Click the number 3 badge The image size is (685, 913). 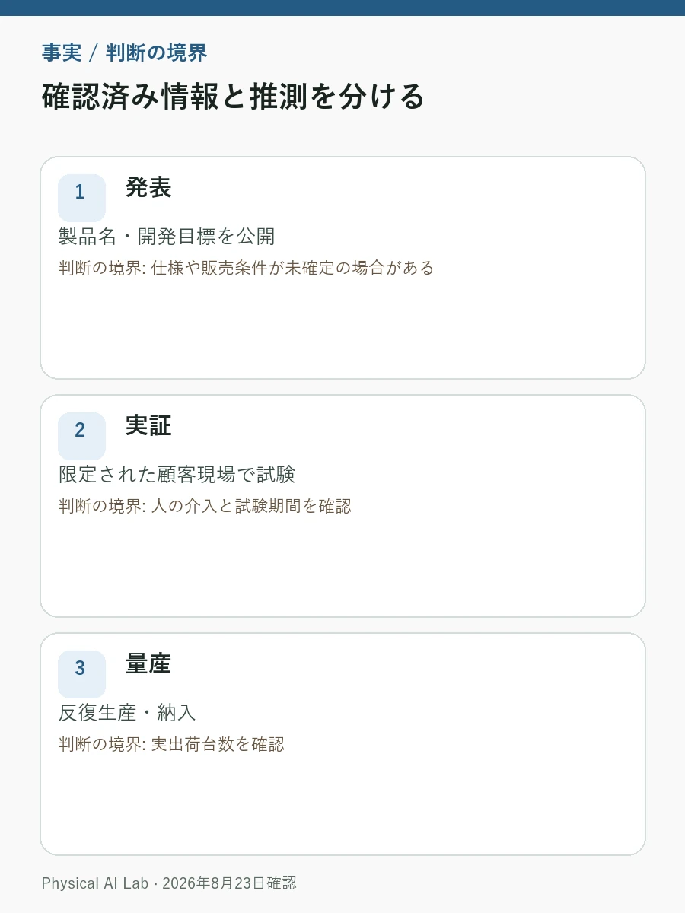coord(81,674)
